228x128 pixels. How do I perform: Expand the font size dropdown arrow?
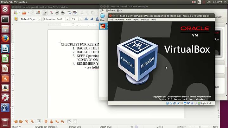pos(80,19)
